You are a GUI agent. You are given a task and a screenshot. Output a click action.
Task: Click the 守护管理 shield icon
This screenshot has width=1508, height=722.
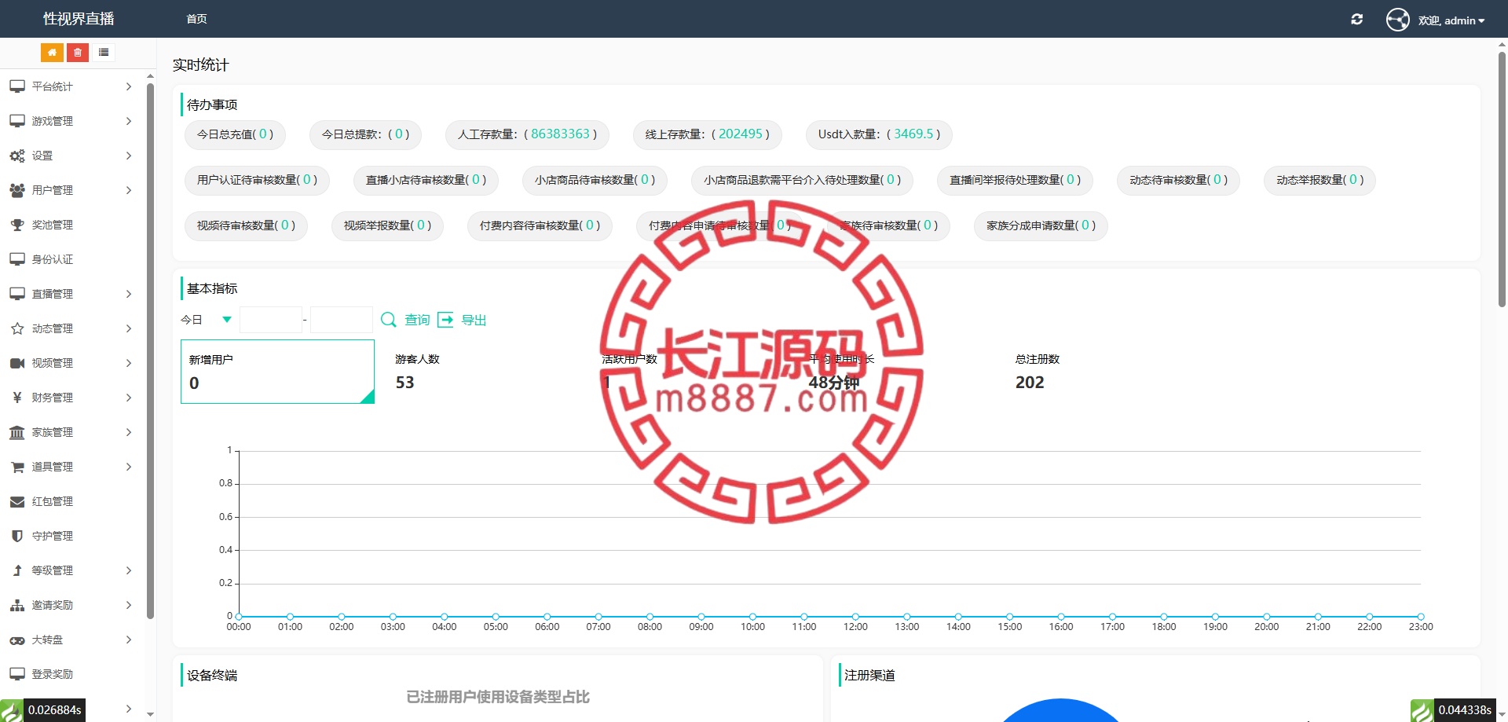click(x=17, y=536)
